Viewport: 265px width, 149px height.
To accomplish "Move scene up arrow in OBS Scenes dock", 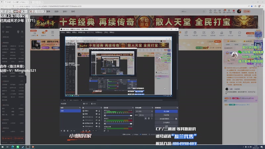I will 71,131.
